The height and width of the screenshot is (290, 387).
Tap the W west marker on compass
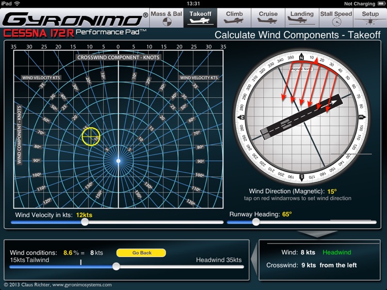(241, 117)
